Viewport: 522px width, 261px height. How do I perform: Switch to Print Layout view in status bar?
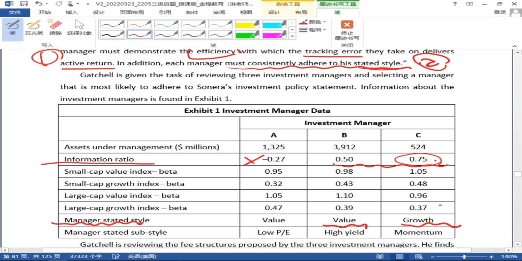click(400, 257)
